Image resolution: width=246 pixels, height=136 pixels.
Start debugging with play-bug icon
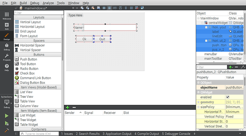point(6,123)
